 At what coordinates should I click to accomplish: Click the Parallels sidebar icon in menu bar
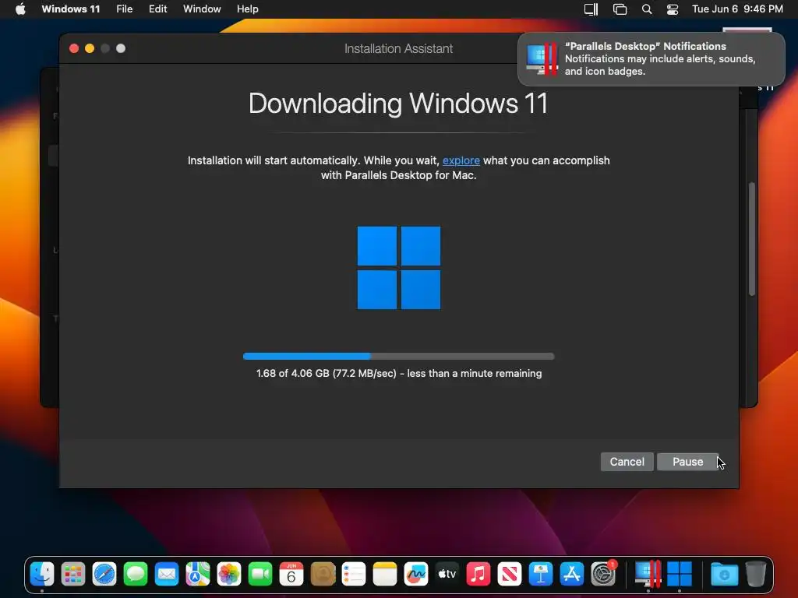pos(591,9)
